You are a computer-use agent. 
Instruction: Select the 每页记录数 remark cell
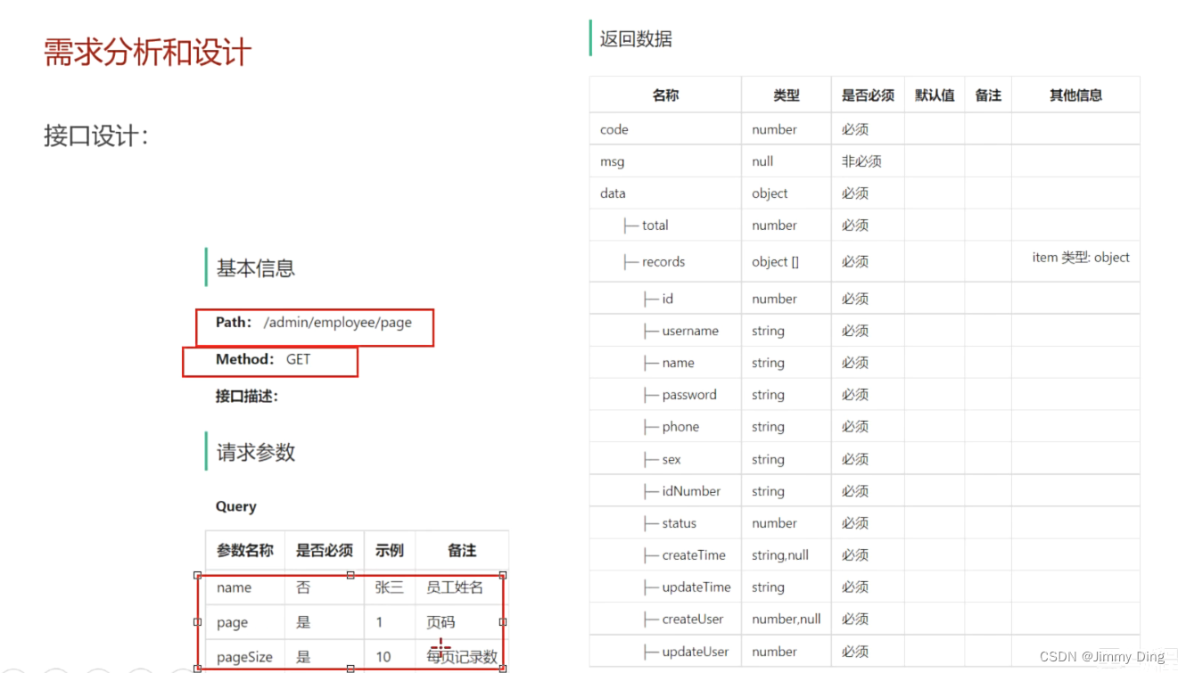click(x=462, y=657)
